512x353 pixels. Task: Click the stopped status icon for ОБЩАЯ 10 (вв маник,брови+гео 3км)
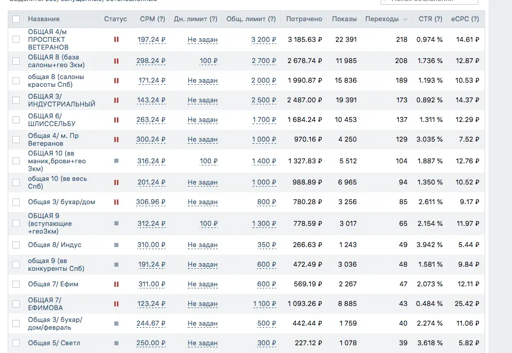tap(116, 161)
